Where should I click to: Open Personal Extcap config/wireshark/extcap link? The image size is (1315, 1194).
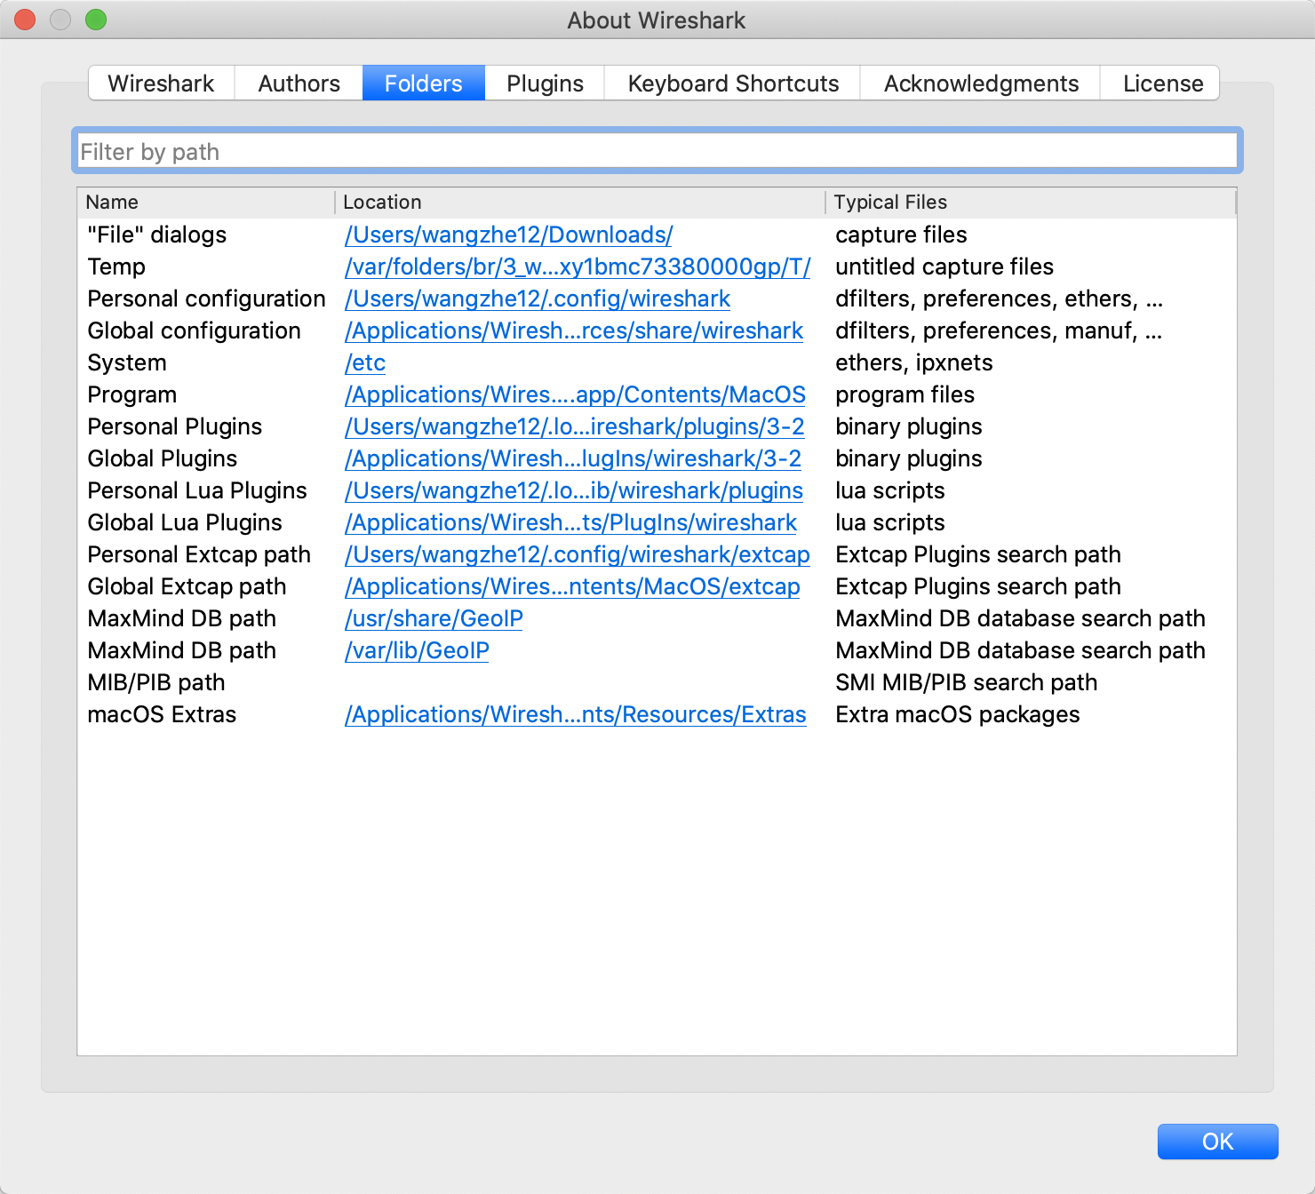pyautogui.click(x=578, y=554)
